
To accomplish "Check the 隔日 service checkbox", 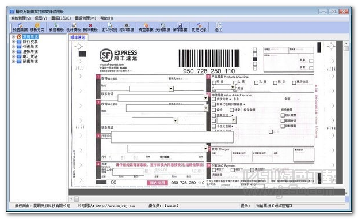I will (x=275, y=82).
